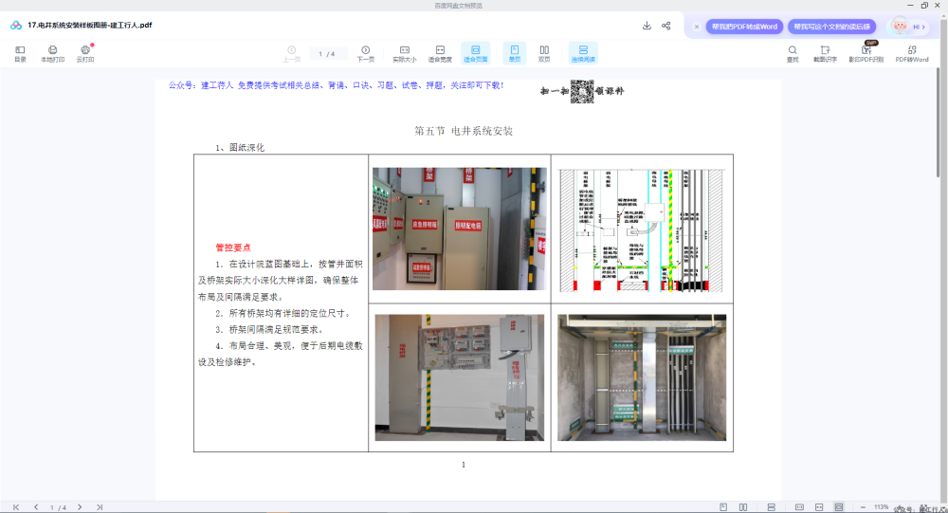948x513 pixels.
Task: Click the 113% zoom level value
Action: [881, 507]
